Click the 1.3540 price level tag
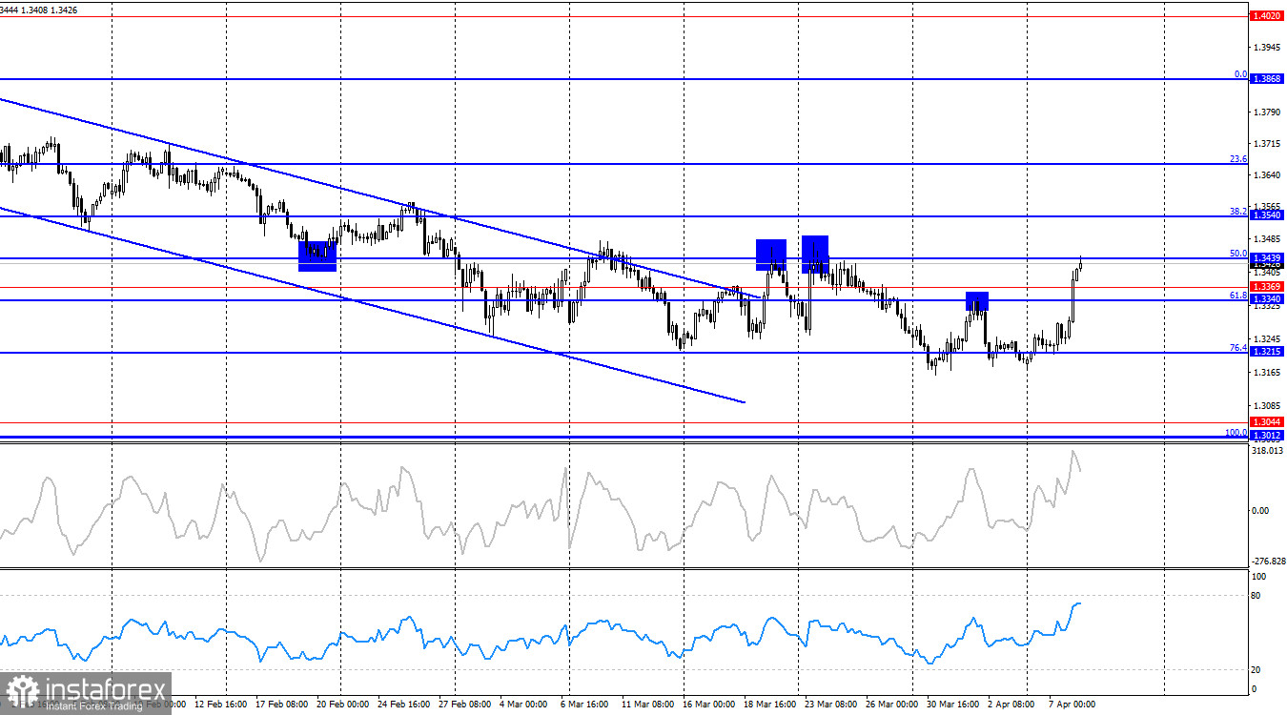The image size is (1287, 715). point(1267,214)
